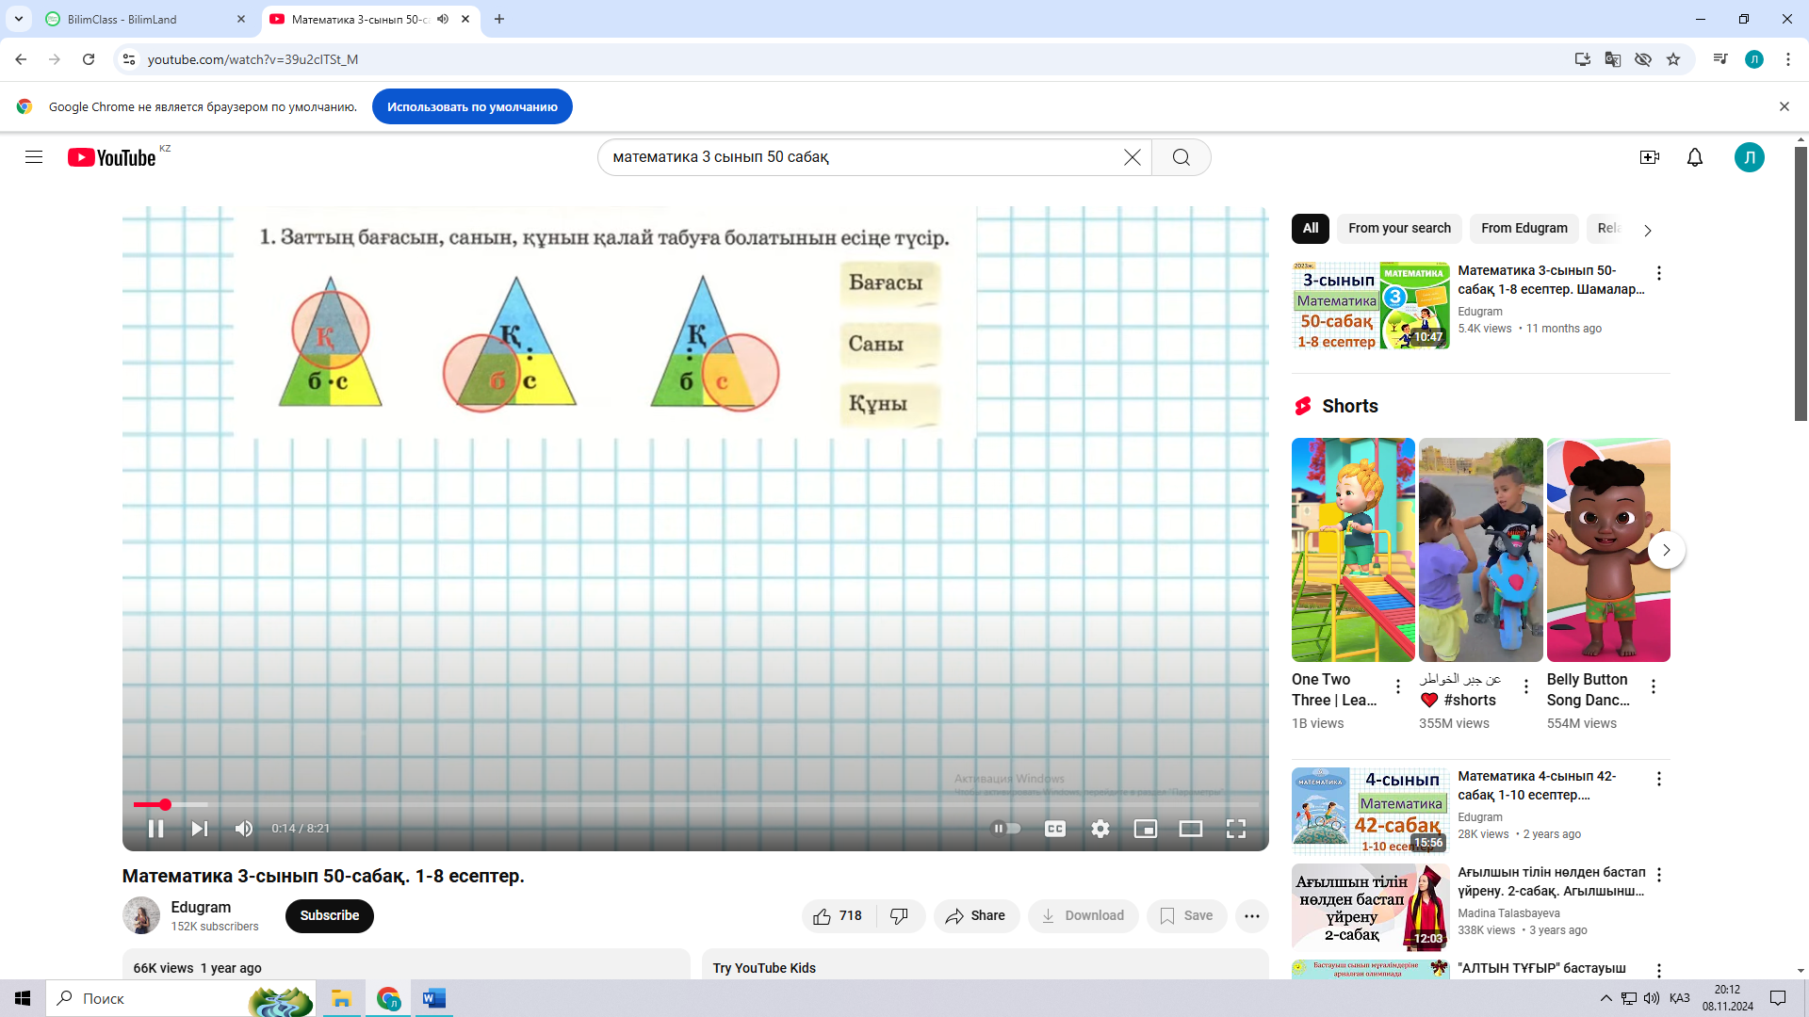Viewport: 1809px width, 1017px height.
Task: Expand more filter chips arrow
Action: 1647,230
